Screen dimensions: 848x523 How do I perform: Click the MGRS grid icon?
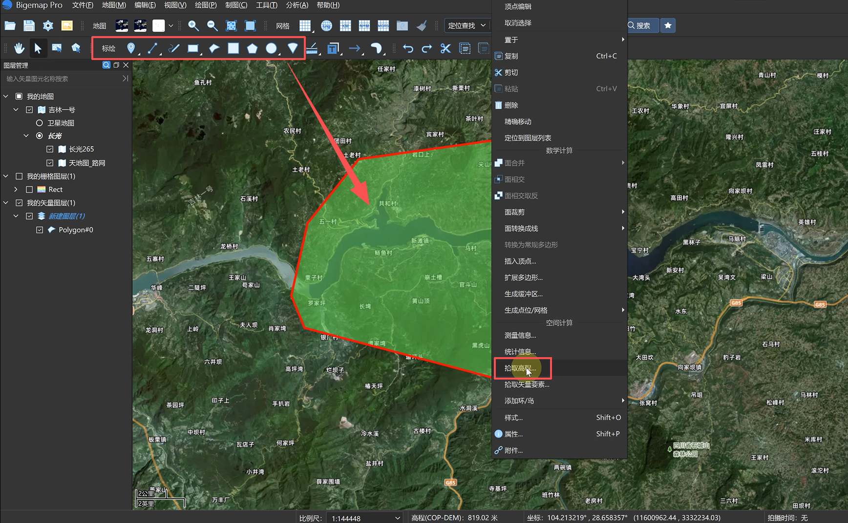coord(383,26)
